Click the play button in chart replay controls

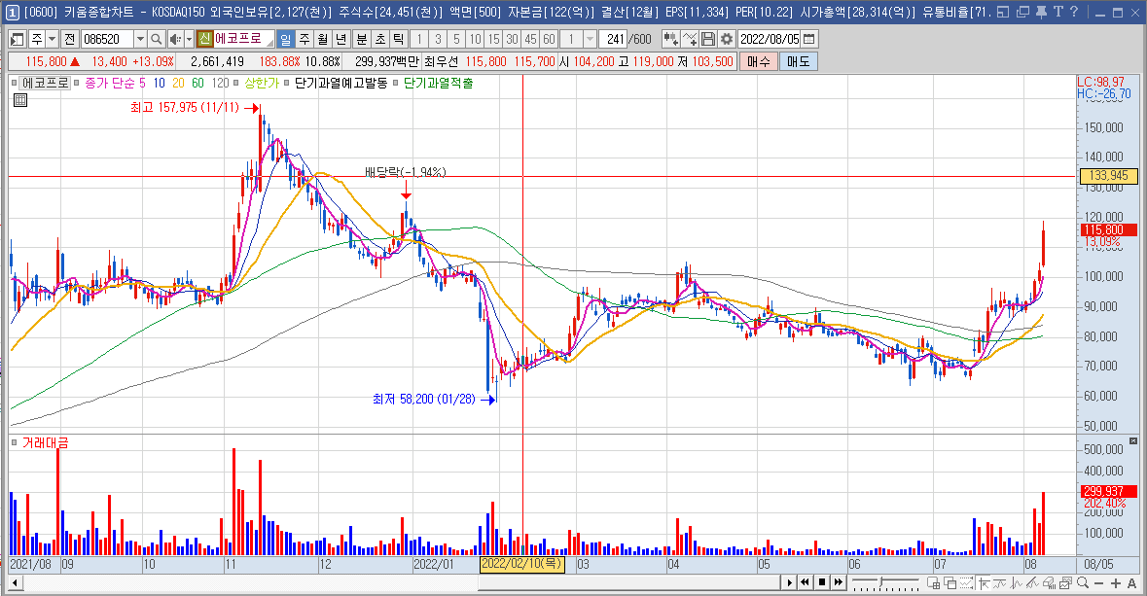tap(789, 582)
